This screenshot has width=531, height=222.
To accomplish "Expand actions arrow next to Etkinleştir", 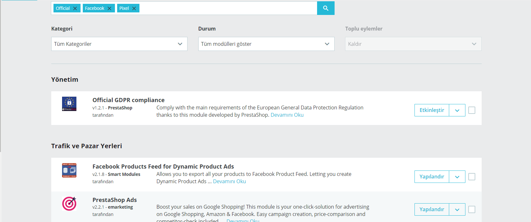I will tap(457, 110).
